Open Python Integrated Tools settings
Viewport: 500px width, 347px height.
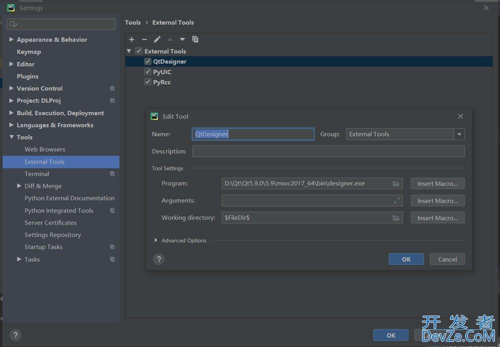[58, 210]
